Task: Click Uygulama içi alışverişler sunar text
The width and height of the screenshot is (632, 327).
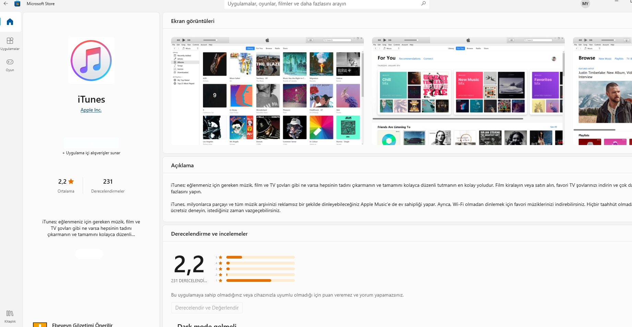Action: tap(91, 153)
